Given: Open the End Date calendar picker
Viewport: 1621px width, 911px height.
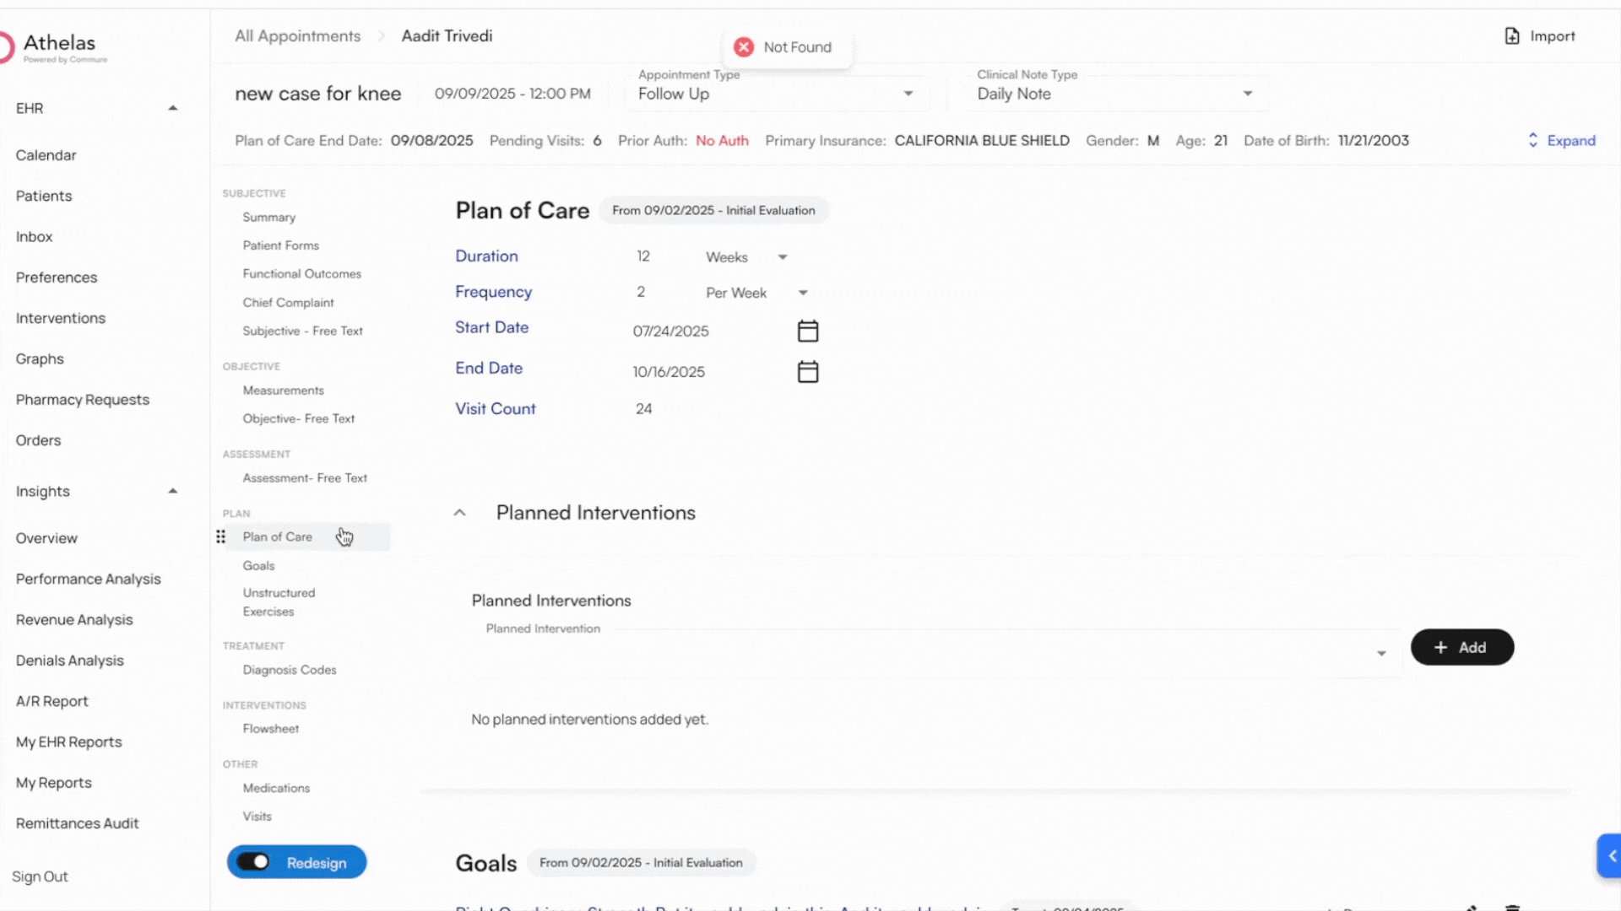Looking at the screenshot, I should pyautogui.click(x=807, y=372).
